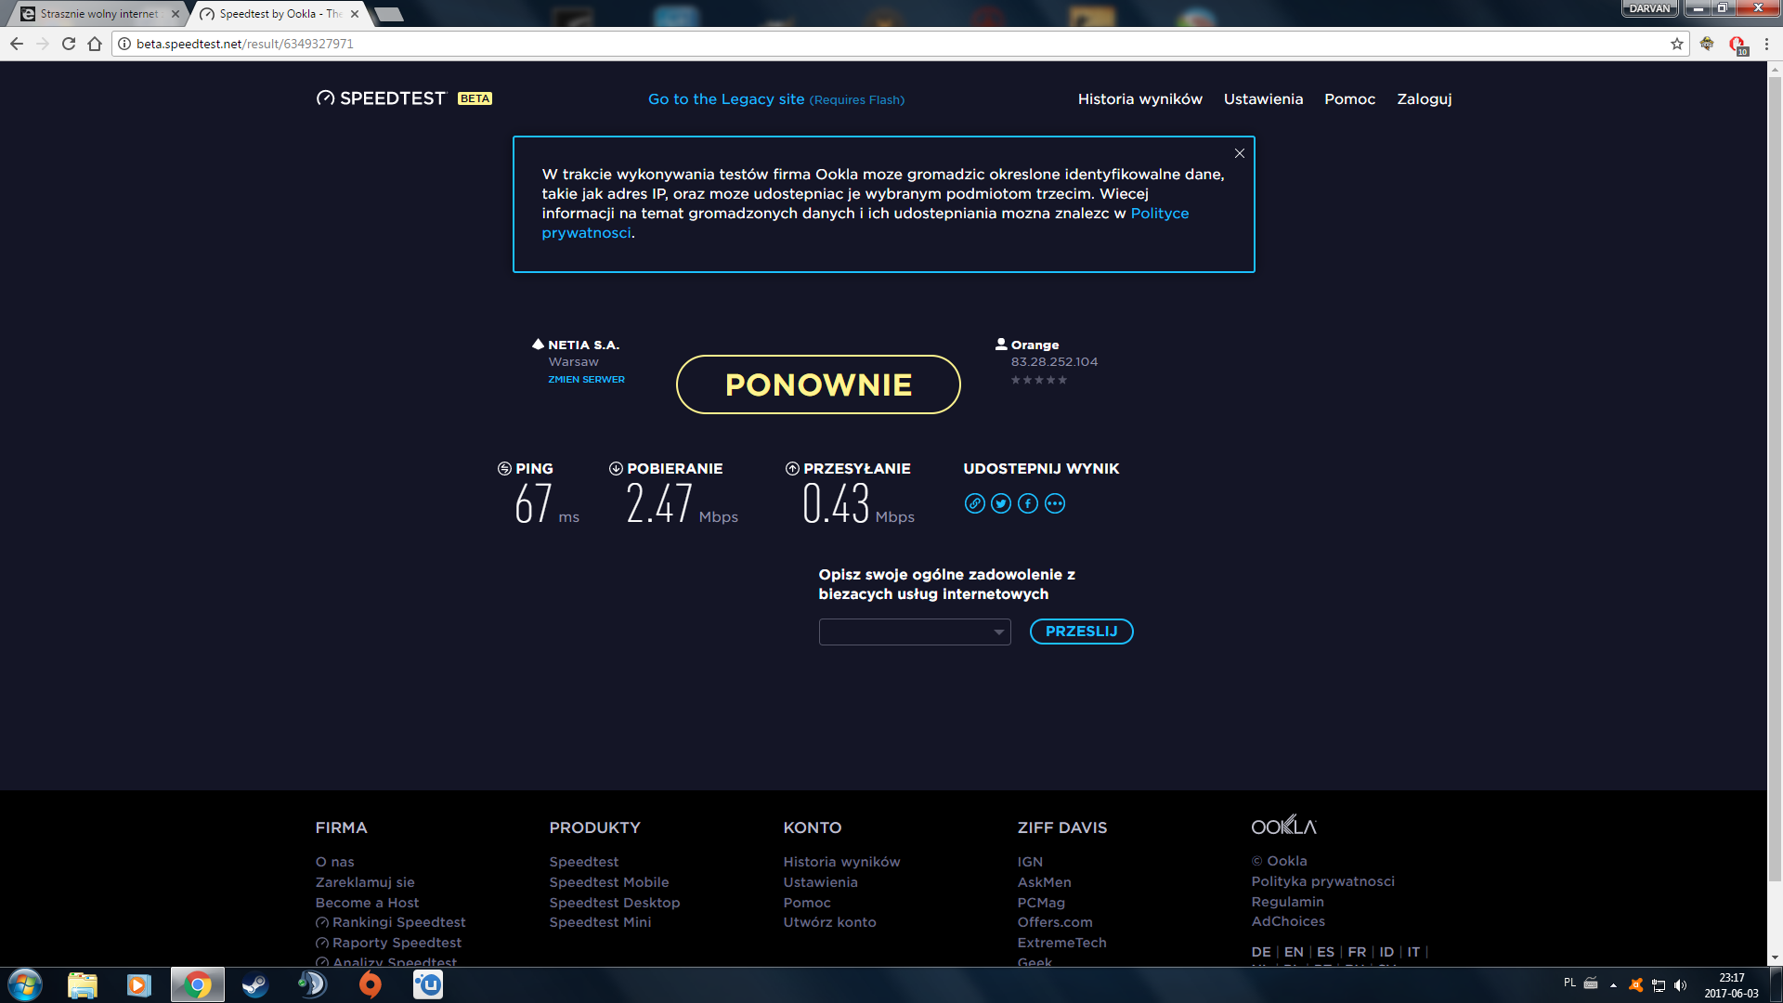
Task: Open media player from taskbar
Action: click(x=139, y=984)
